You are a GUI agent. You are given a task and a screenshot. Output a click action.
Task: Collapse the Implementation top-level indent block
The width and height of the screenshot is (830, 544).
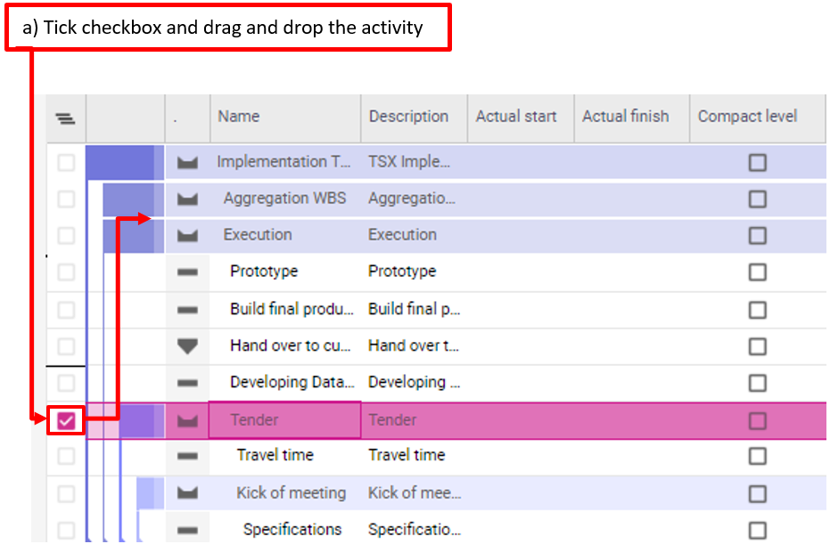[119, 162]
